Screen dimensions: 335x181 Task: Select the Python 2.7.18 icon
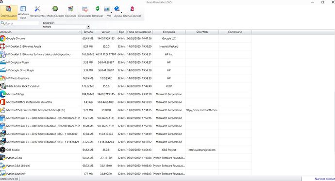(x=2, y=158)
